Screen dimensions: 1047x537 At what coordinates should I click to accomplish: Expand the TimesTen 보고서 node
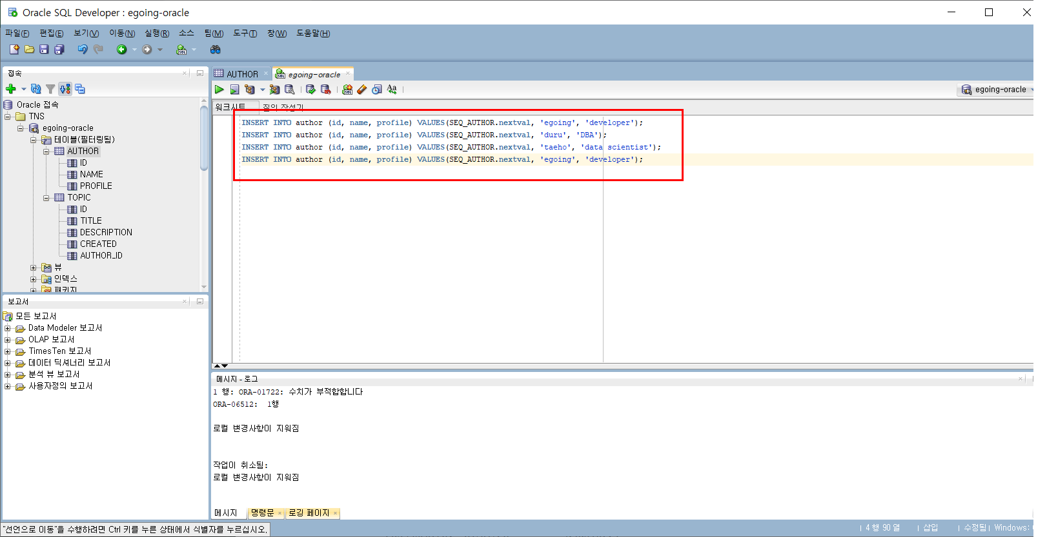[8, 351]
